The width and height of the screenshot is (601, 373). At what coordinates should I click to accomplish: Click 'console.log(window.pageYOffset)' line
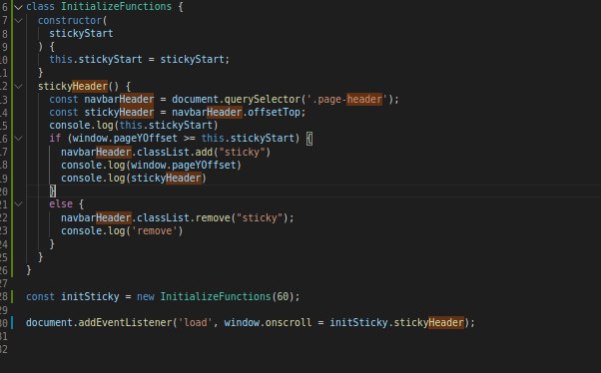tap(151, 165)
